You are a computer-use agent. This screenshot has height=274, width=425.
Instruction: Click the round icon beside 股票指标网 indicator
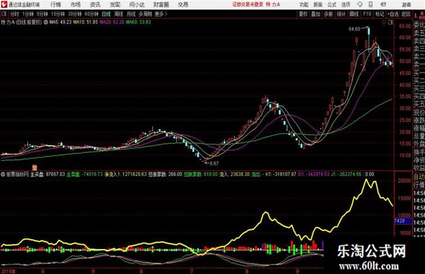[3, 174]
